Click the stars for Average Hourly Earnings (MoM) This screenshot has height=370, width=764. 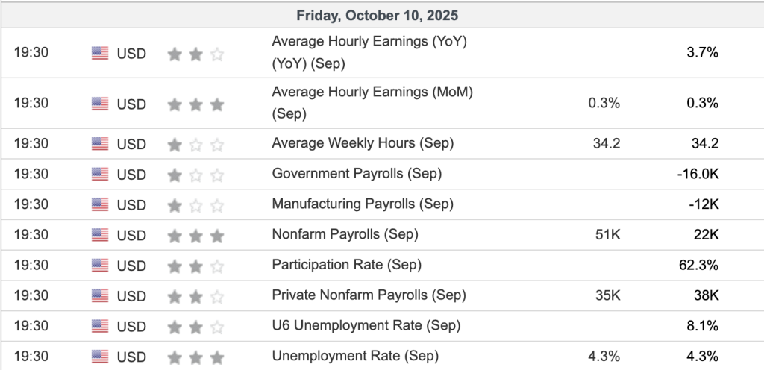pyautogui.click(x=195, y=104)
